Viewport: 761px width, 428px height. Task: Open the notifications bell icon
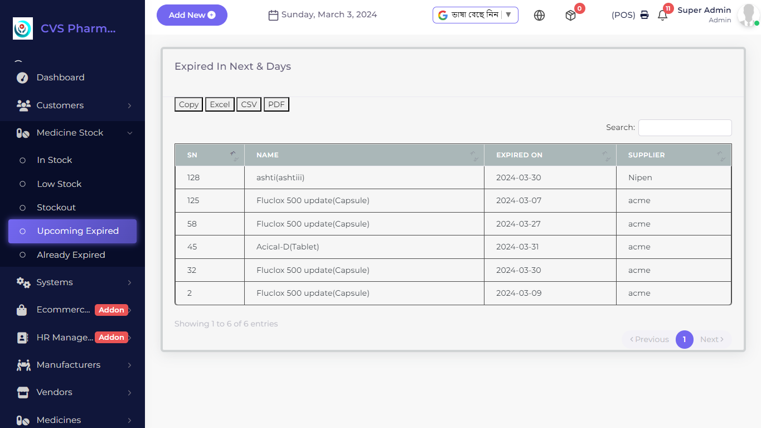pyautogui.click(x=662, y=15)
